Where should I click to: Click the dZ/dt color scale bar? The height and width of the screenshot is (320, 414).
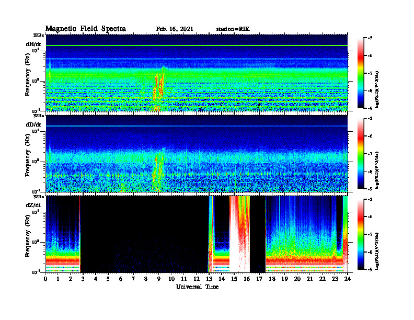pos(361,234)
